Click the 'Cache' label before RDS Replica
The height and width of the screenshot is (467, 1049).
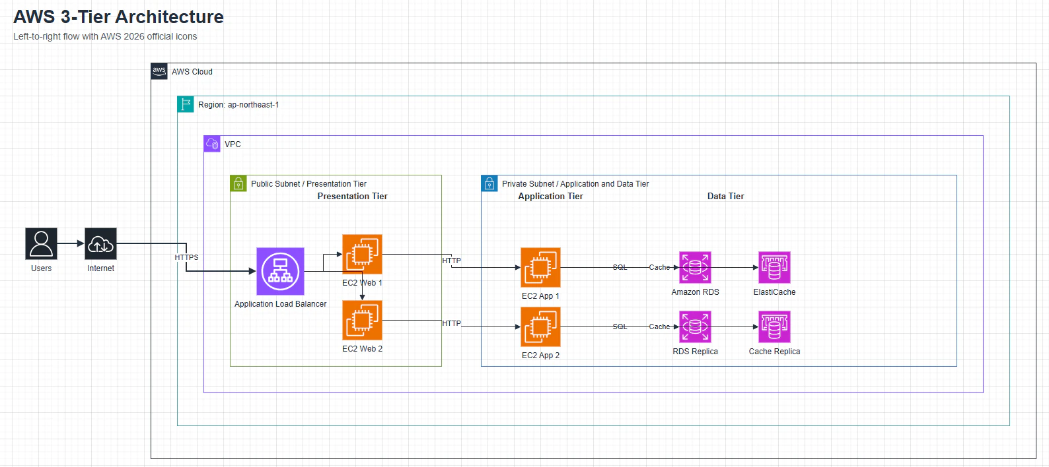click(659, 327)
